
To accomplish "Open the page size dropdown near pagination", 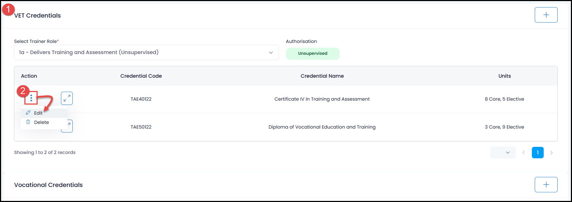I will click(503, 153).
